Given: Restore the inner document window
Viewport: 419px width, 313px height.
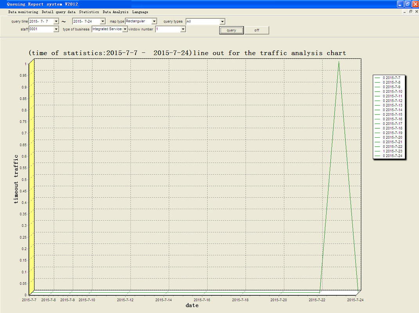Looking at the screenshot, I should point(410,12).
